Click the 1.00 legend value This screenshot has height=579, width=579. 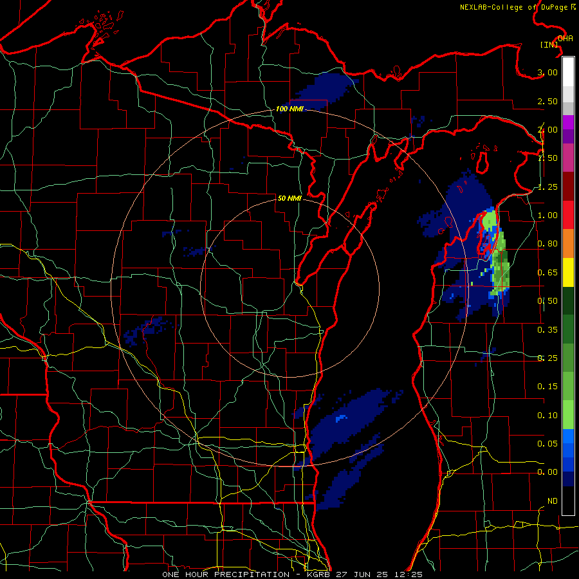(x=547, y=216)
